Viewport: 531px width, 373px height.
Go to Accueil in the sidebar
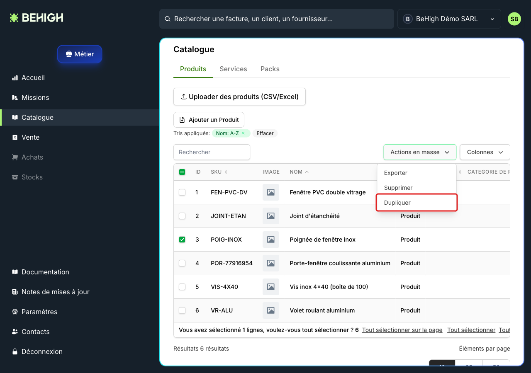80,78
